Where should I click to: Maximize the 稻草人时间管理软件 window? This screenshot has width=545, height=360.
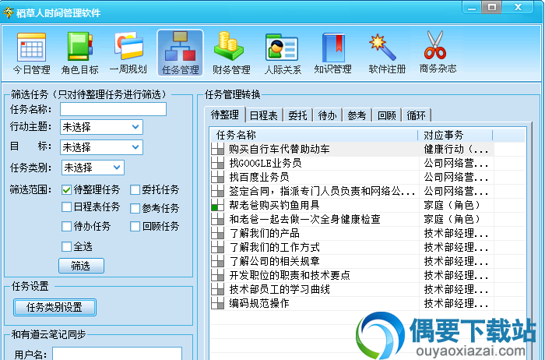[491, 7]
